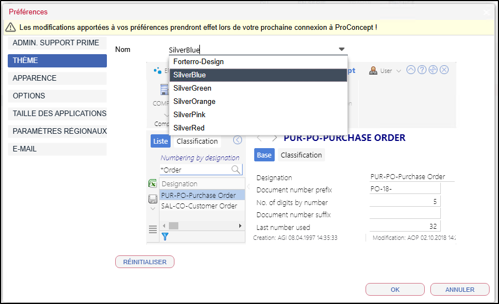Open the hamburger menu icon beside the list
499x304 pixels.
pyautogui.click(x=152, y=229)
